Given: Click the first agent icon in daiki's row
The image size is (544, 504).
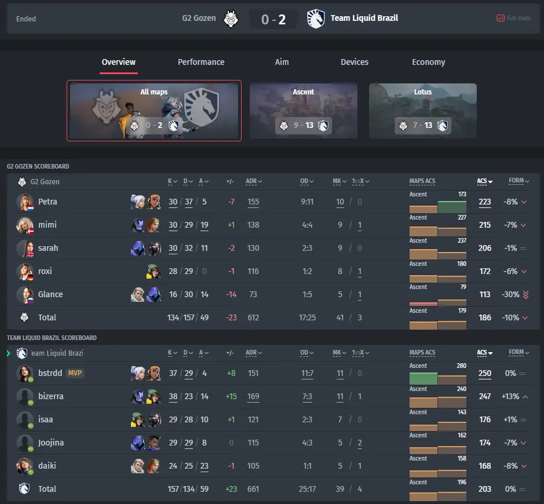Looking at the screenshot, I should click(138, 466).
